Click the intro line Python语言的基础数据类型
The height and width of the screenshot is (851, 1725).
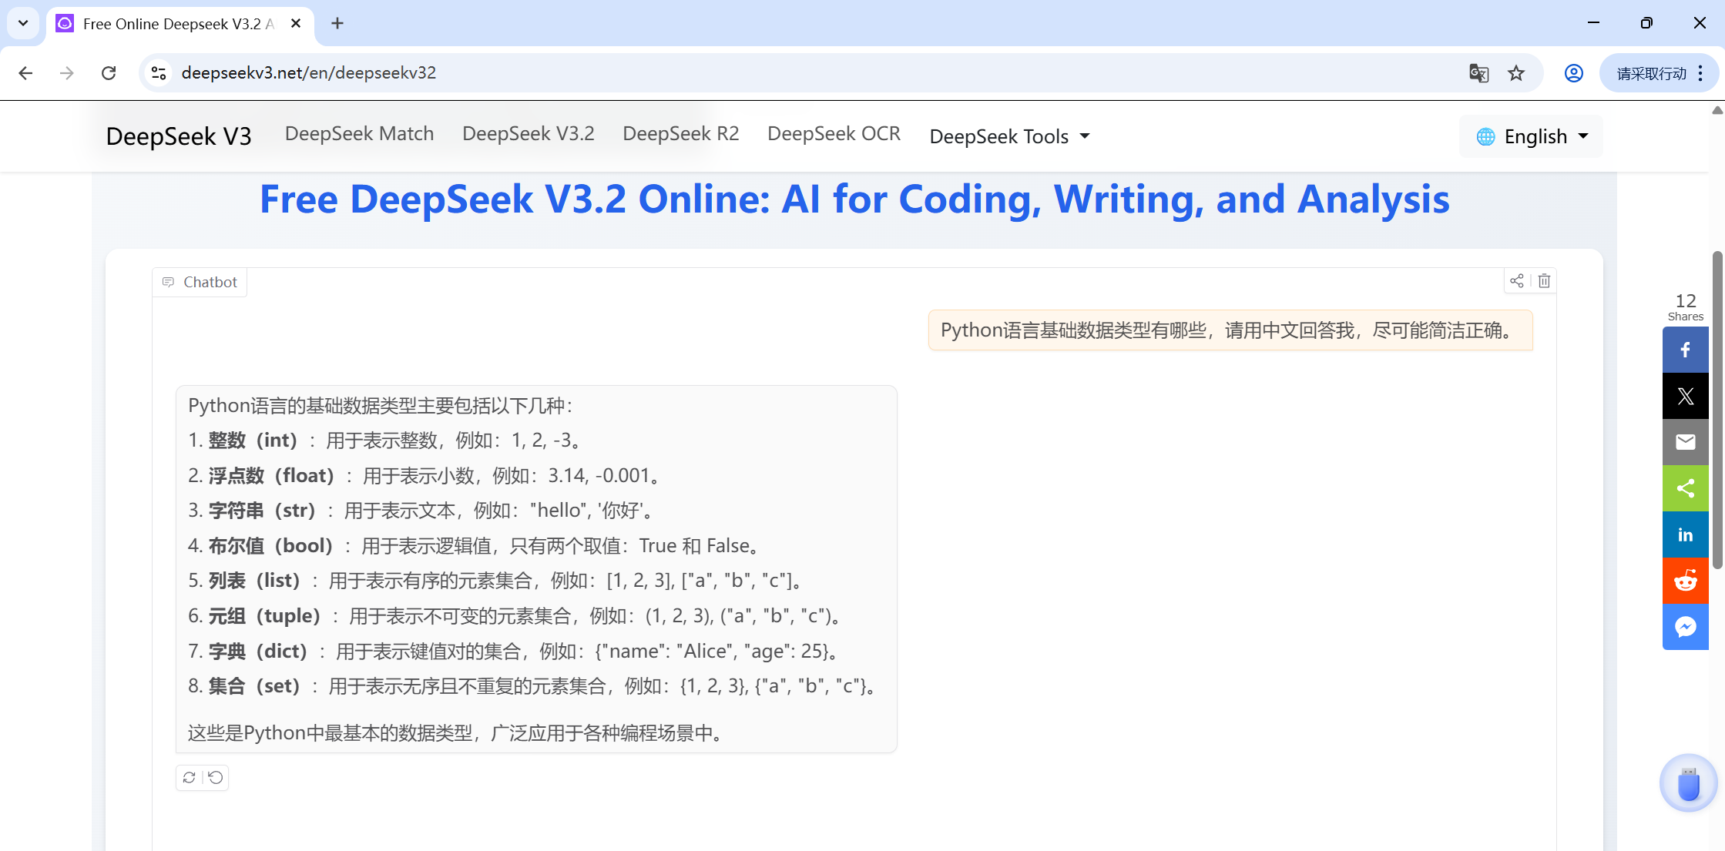coord(381,406)
